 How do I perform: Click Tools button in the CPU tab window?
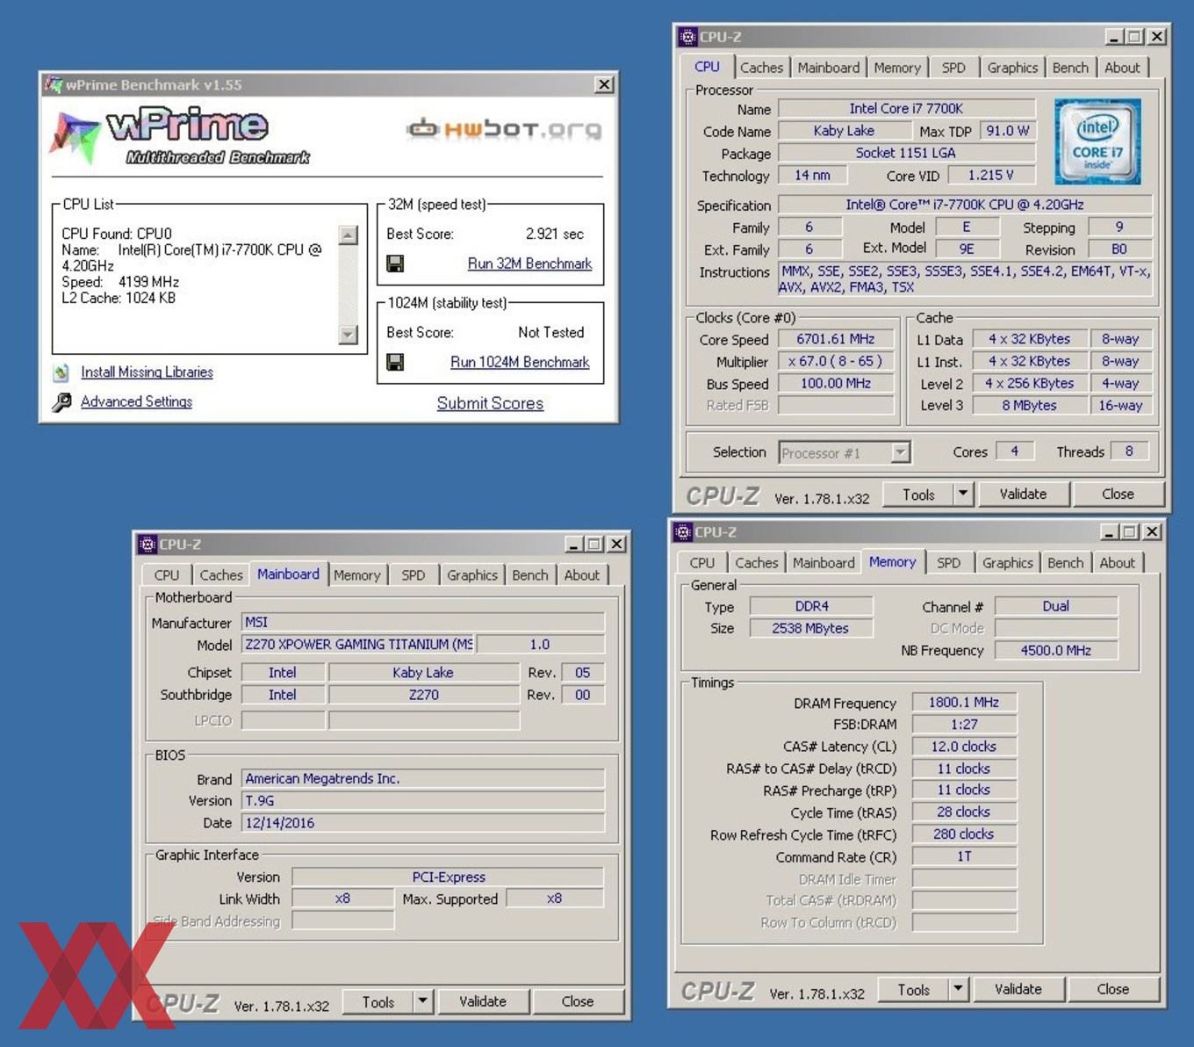(918, 495)
